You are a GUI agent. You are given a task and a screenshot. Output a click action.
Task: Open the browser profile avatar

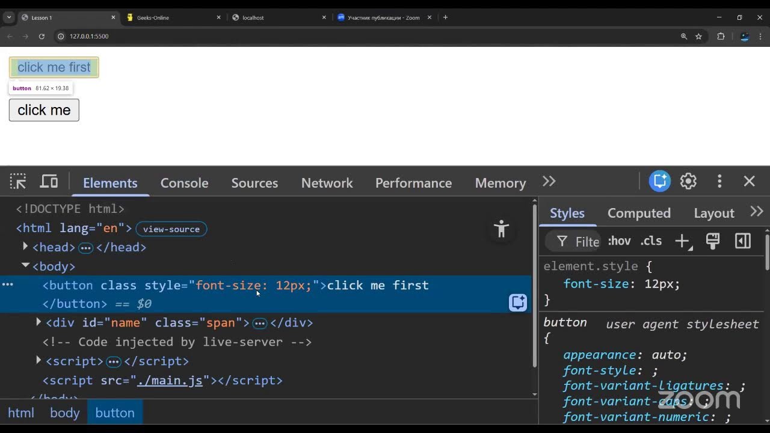[x=745, y=36]
